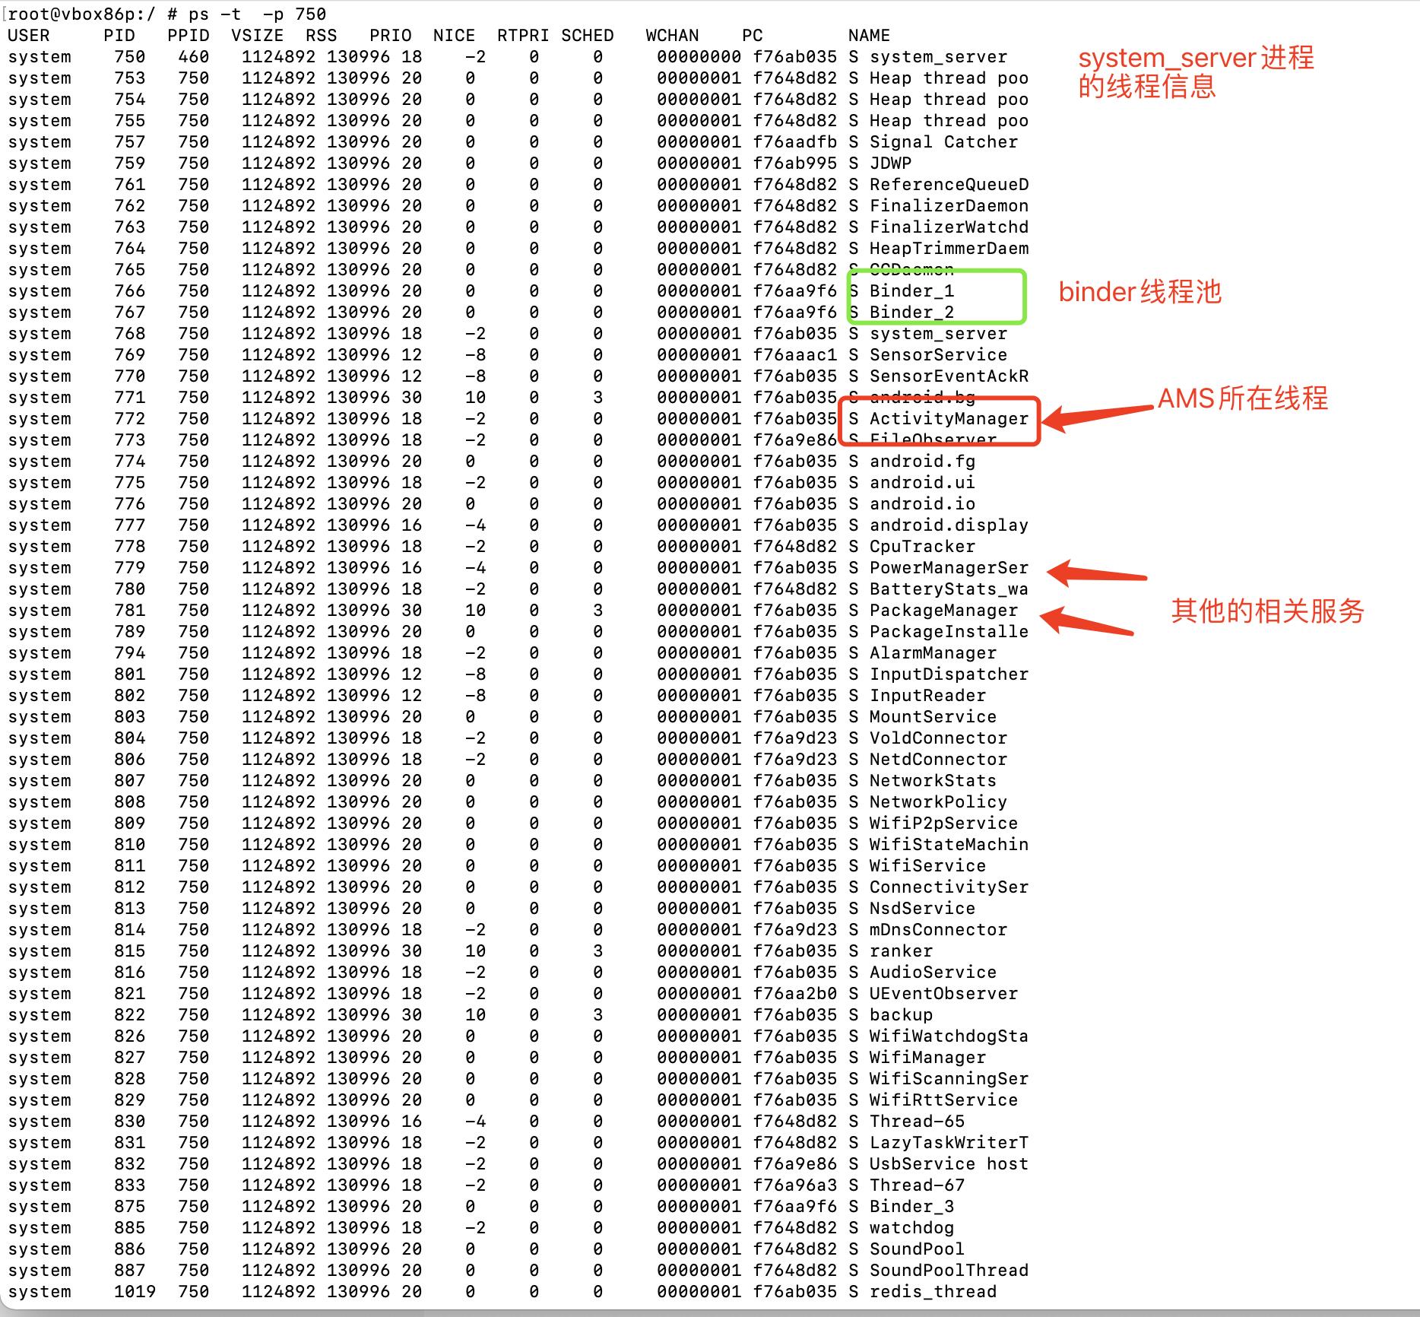Click the 'PackageManager' thread name
This screenshot has height=1317, width=1420.
coord(943,610)
